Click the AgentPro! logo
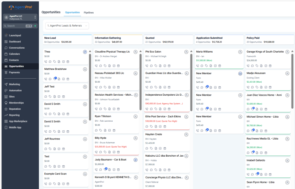This screenshot has height=189, width=295. (20, 7)
